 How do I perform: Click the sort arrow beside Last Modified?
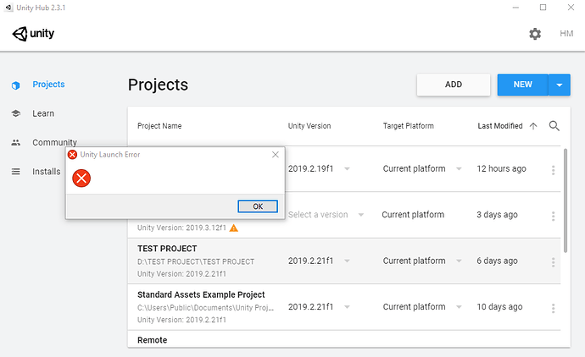pyautogui.click(x=533, y=126)
